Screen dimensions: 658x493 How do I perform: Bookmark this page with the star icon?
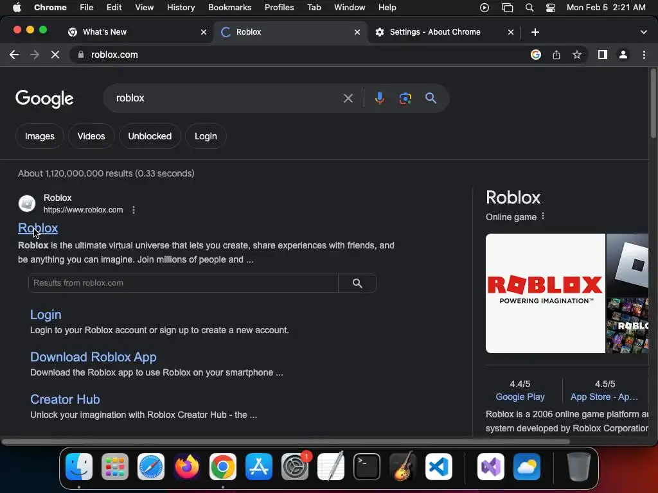577,55
